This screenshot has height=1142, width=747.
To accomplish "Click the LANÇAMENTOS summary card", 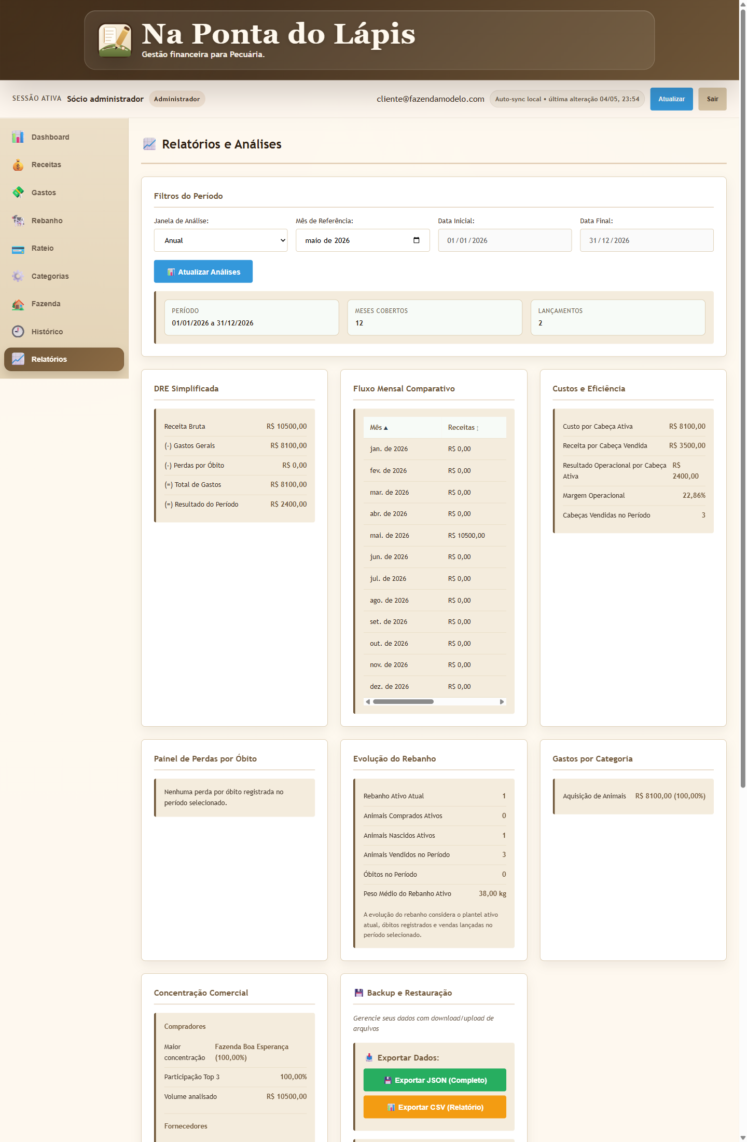I will tap(618, 317).
